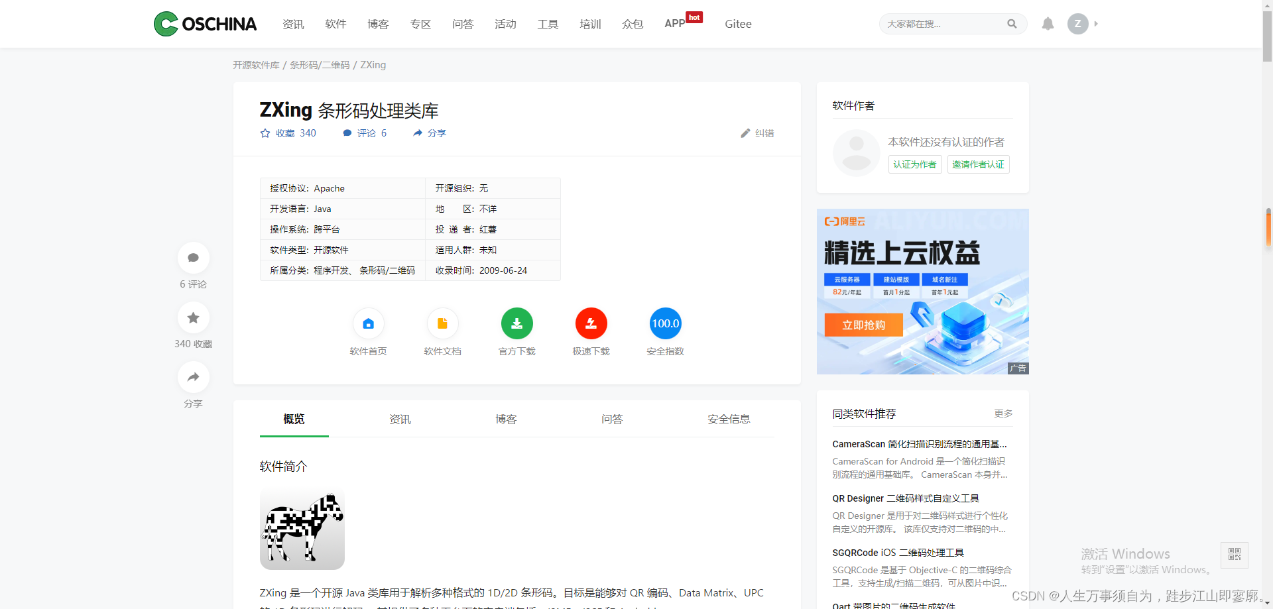Open the user avatar Z menu
The image size is (1273, 609).
[1078, 24]
